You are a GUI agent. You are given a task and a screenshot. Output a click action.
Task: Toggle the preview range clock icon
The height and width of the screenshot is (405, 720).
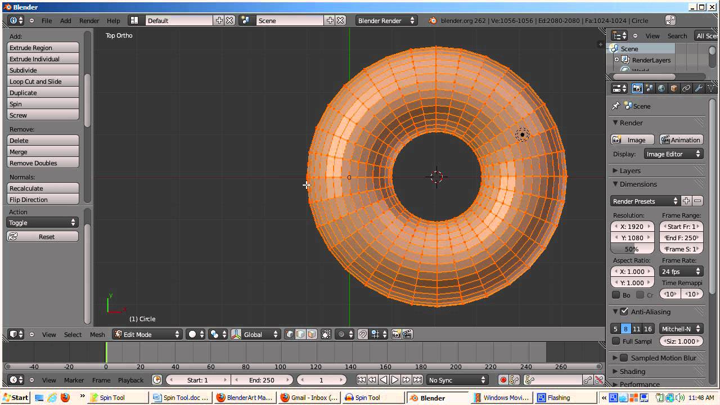157,380
